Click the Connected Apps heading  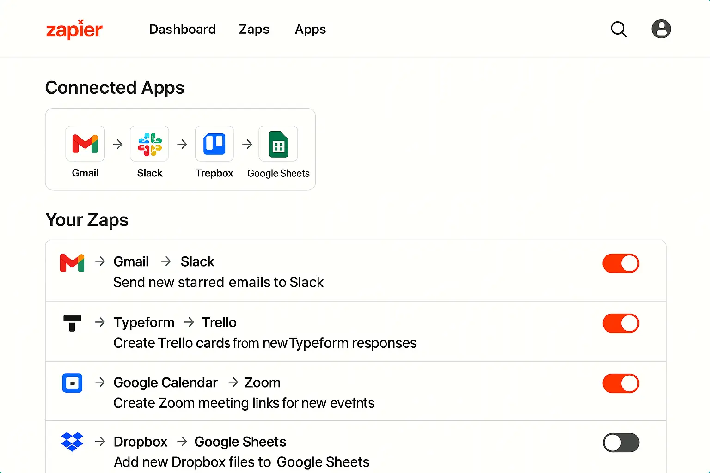tap(115, 88)
